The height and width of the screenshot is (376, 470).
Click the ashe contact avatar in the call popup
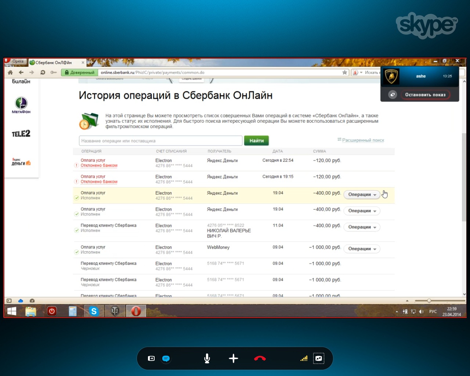click(391, 76)
